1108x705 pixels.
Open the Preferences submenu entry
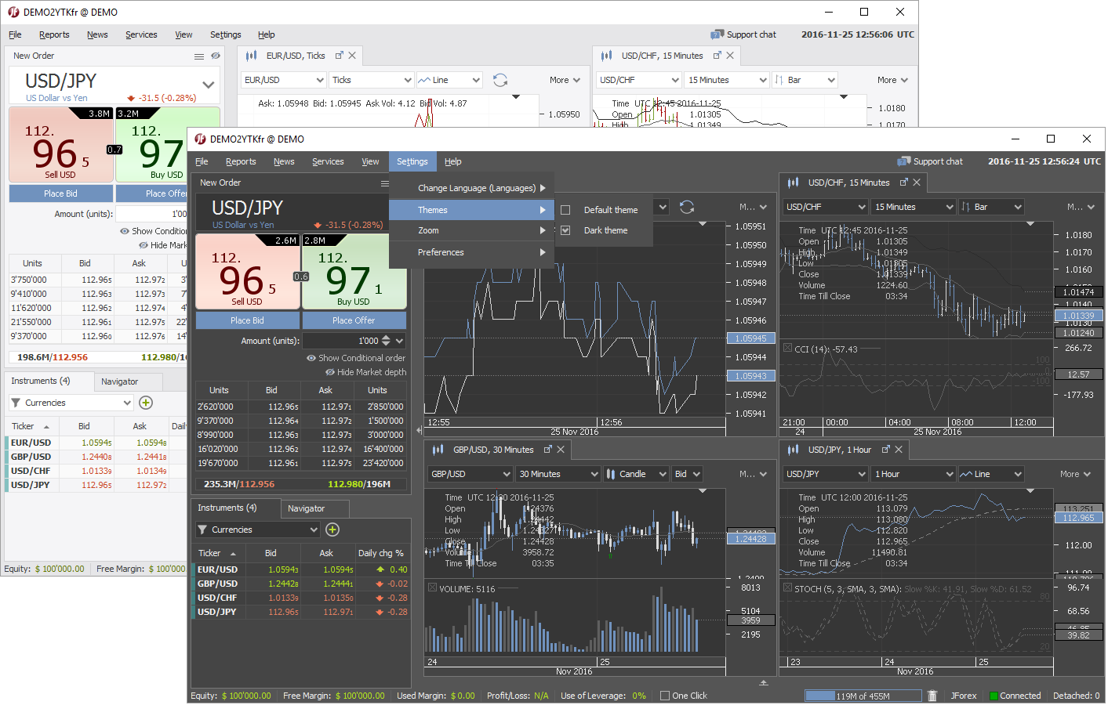[x=471, y=252]
